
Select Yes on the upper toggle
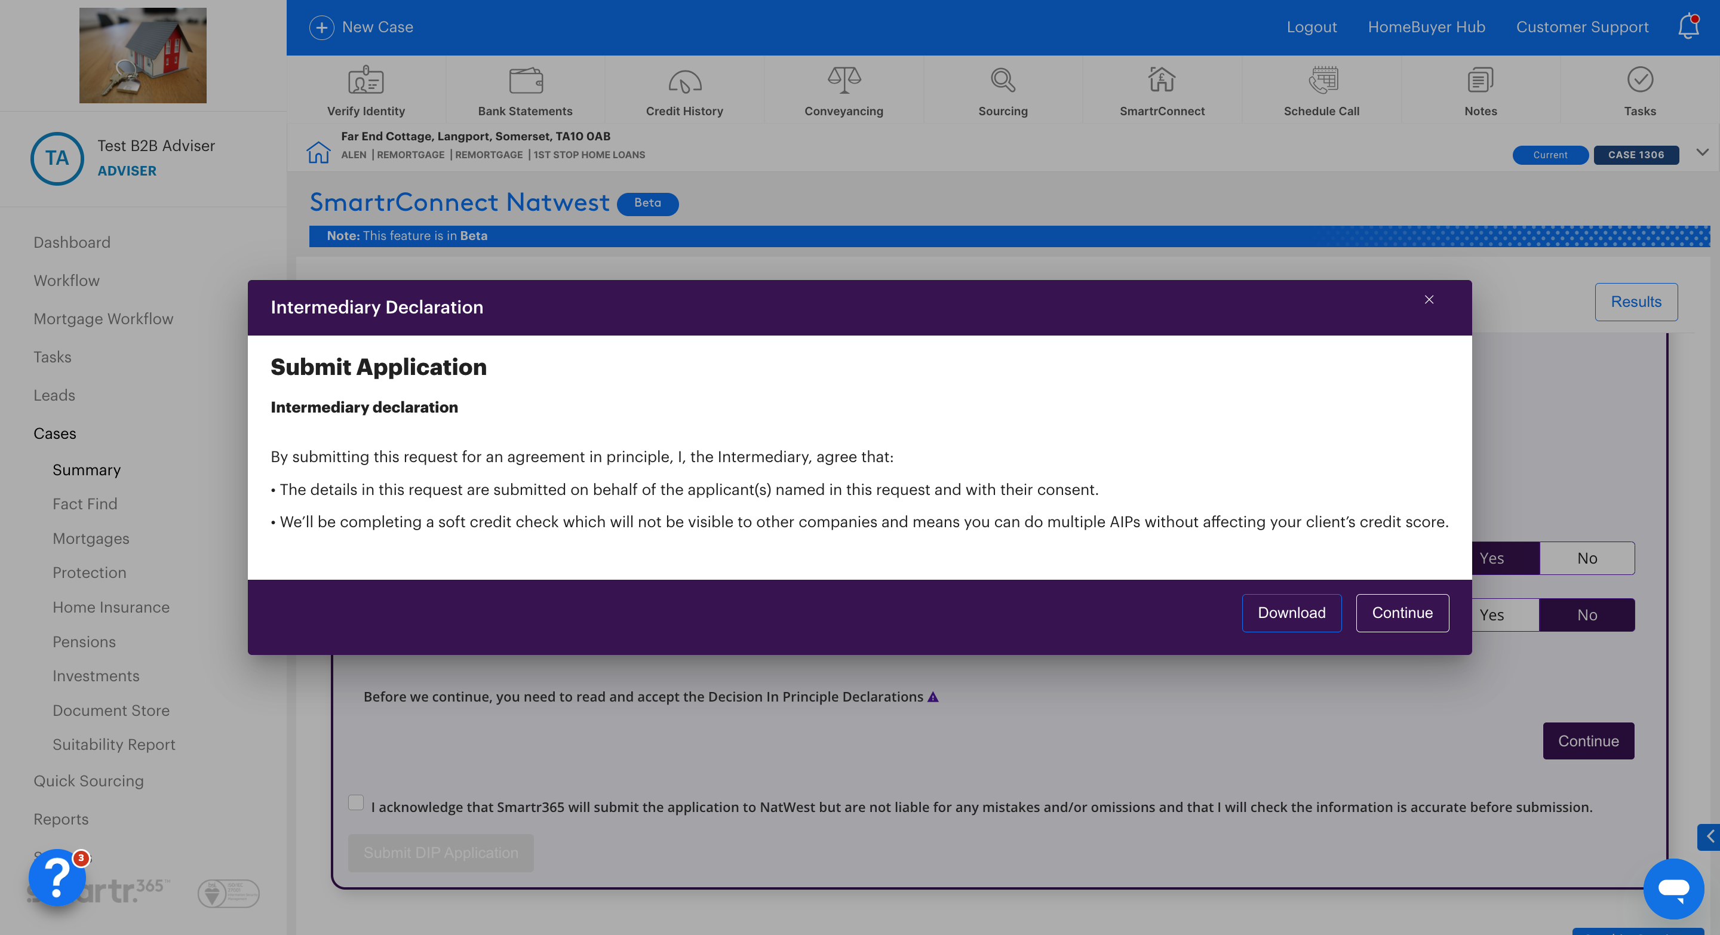click(x=1505, y=558)
